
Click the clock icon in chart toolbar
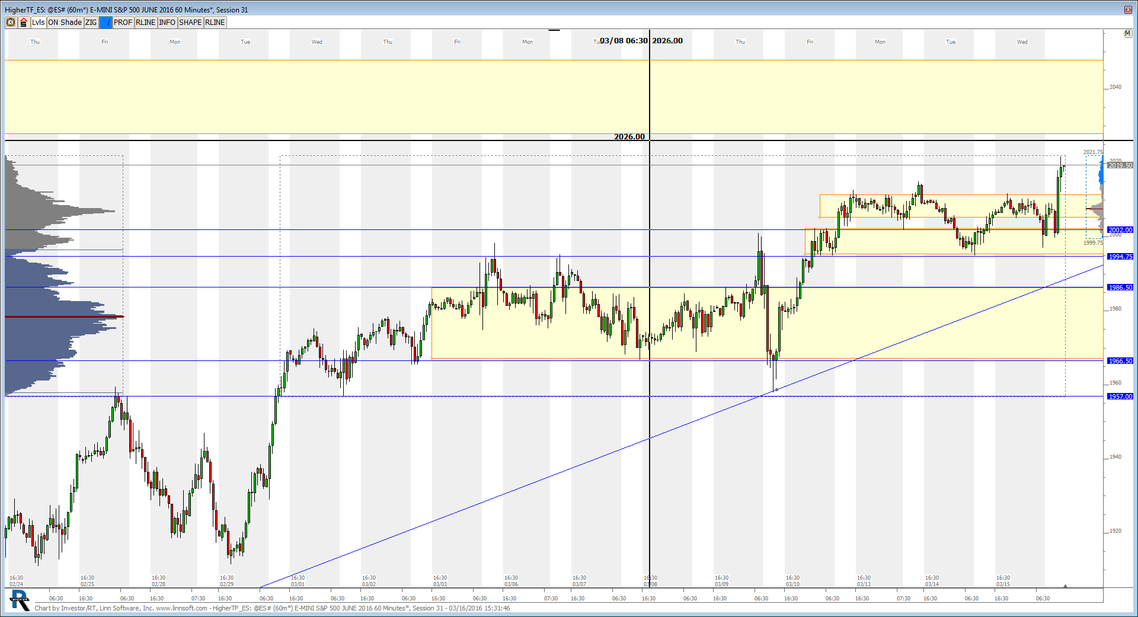pyautogui.click(x=11, y=23)
